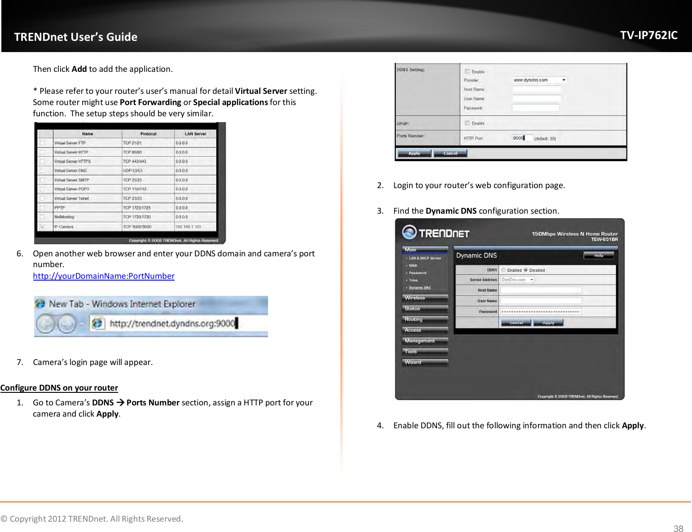The image size is (692, 532).
Task: Click the 'LAN Server' column header
Action: point(195,134)
